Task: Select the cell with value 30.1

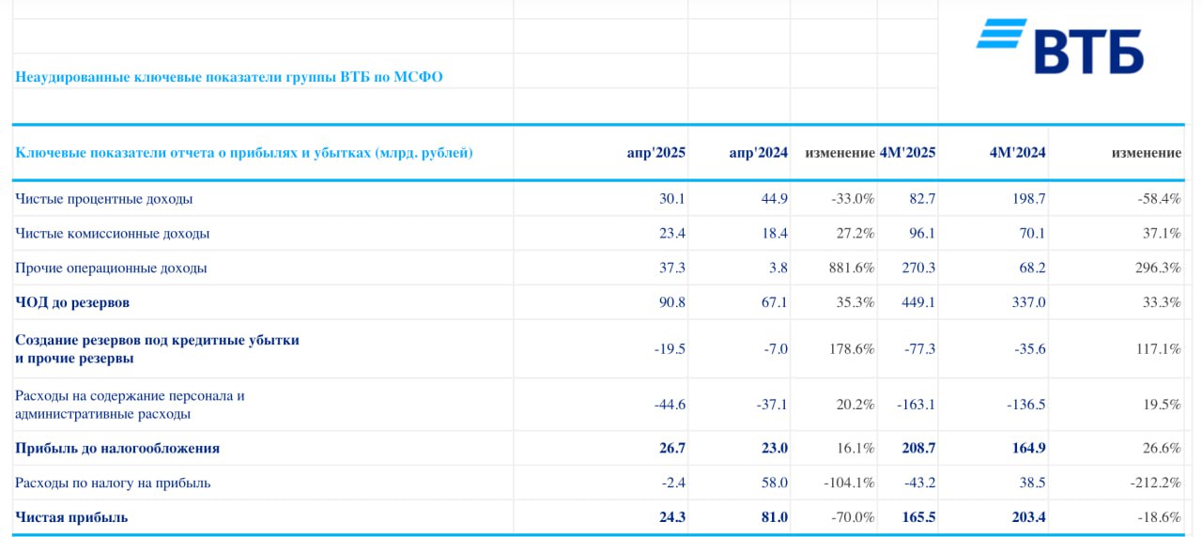Action: pyautogui.click(x=672, y=199)
